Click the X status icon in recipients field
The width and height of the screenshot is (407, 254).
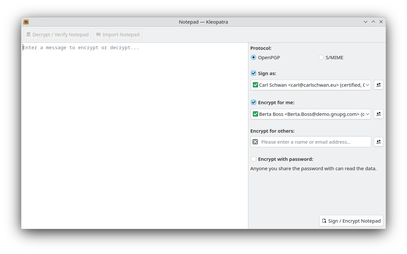[255, 142]
